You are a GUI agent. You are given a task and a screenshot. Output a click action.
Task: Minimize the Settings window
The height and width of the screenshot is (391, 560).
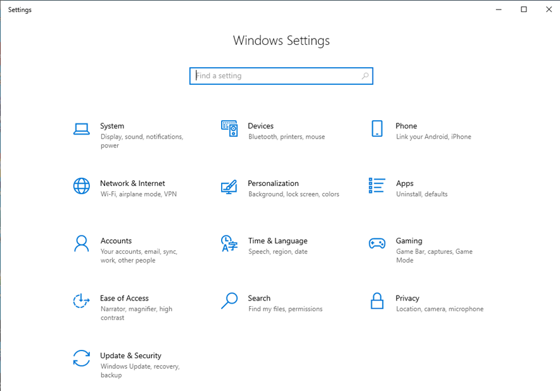pyautogui.click(x=499, y=9)
